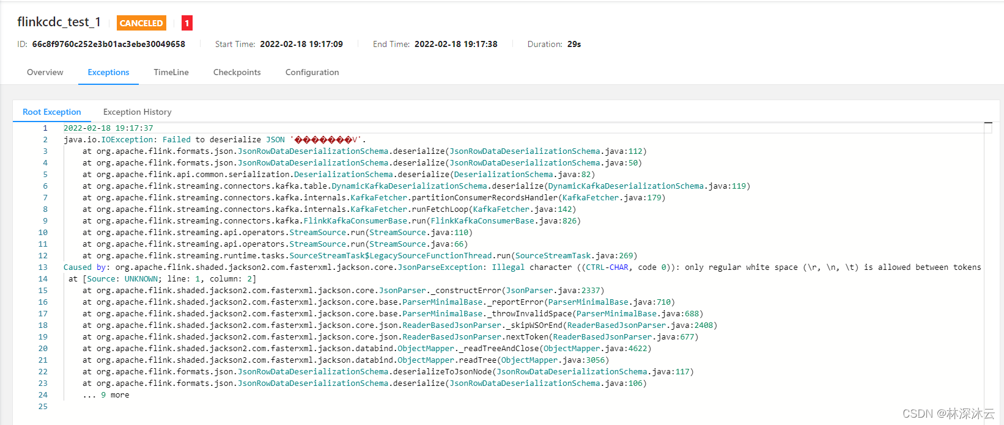1004x425 pixels.
Task: Click the JsonParser.java:2337 stack line
Action: [x=344, y=291]
